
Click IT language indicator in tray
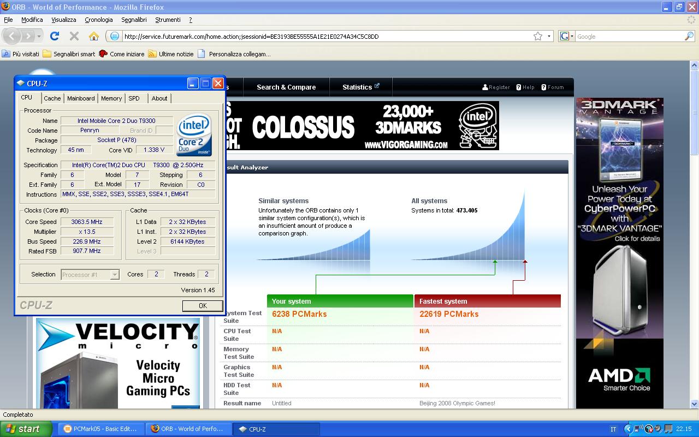click(613, 429)
